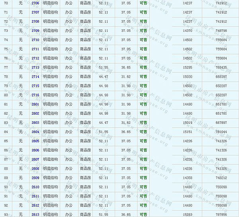Open room 2609 link
Image resolution: width=239 pixels, height=217 pixels.
click(x=35, y=178)
